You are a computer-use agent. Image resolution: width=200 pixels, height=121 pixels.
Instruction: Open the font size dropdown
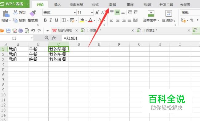92,13
